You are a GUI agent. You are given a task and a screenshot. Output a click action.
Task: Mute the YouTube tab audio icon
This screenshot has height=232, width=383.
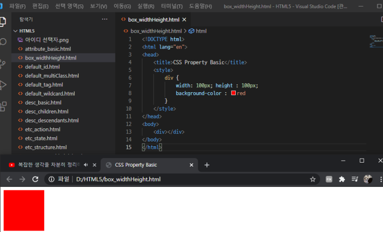pyautogui.click(x=86, y=165)
